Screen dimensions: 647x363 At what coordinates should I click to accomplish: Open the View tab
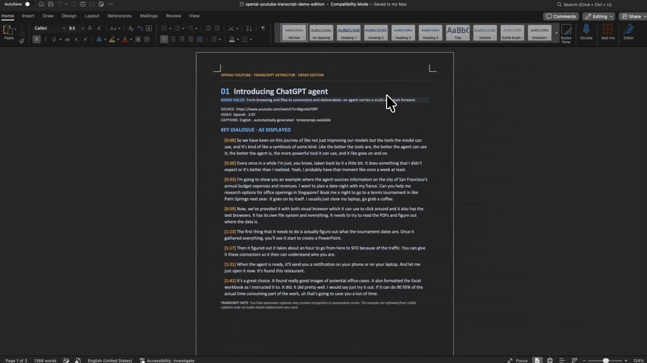pyautogui.click(x=194, y=16)
